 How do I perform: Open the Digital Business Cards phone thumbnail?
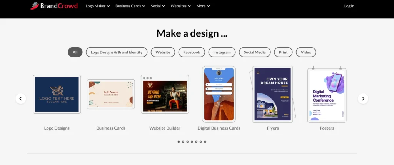pyautogui.click(x=219, y=94)
